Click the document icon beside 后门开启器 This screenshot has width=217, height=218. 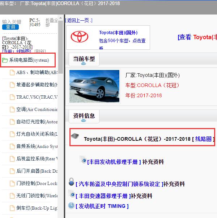tap(12, 171)
